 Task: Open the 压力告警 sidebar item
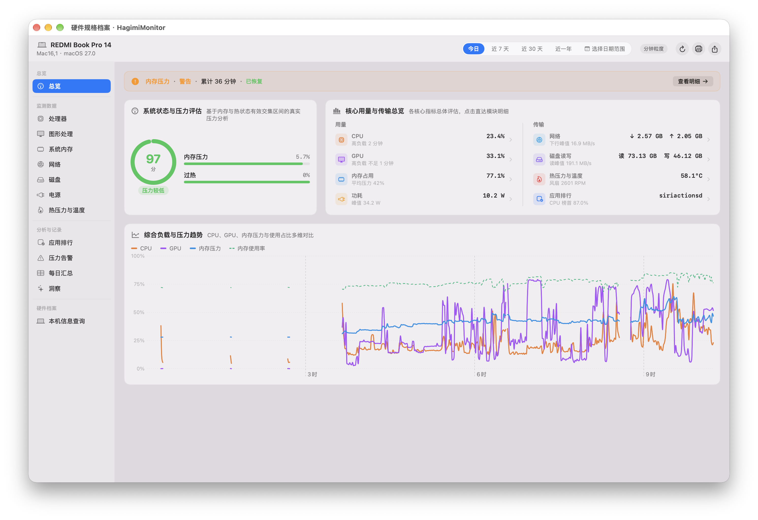pos(71,258)
